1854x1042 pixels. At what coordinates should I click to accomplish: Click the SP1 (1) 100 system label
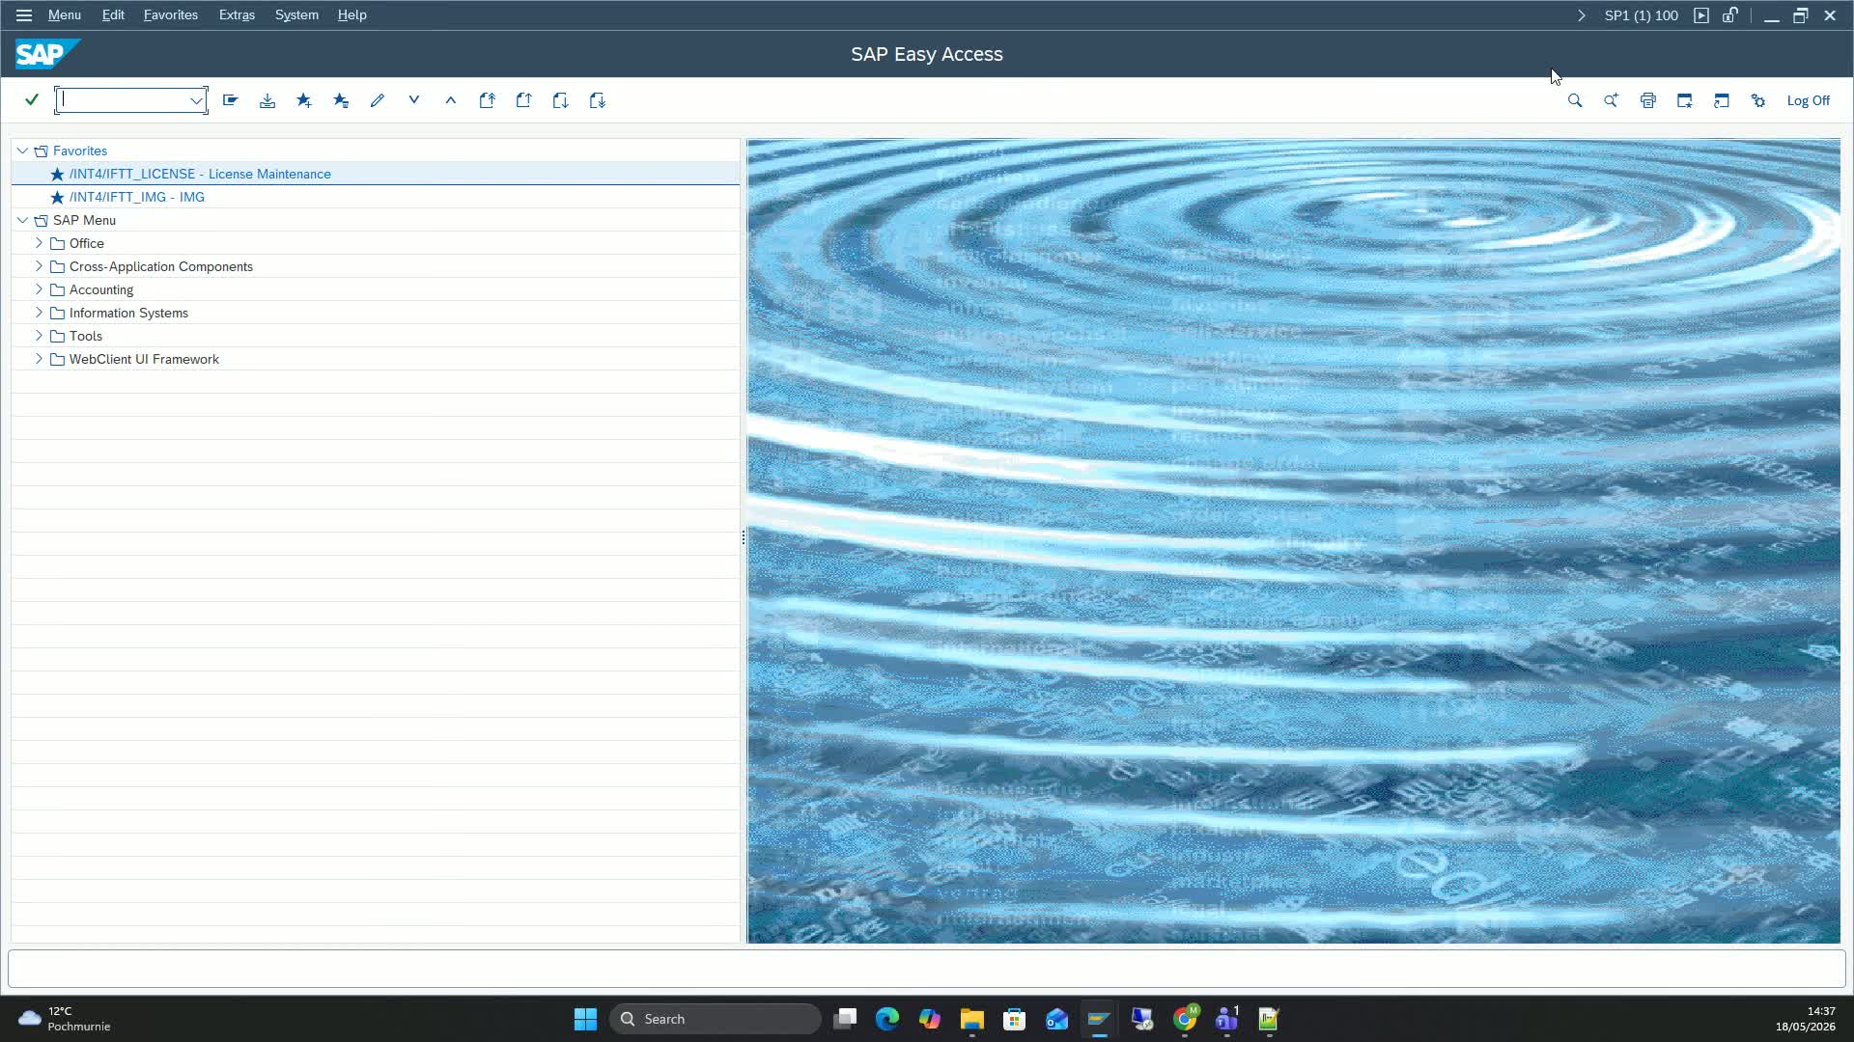pyautogui.click(x=1641, y=15)
